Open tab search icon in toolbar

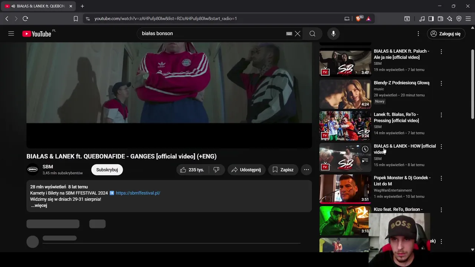point(407,19)
